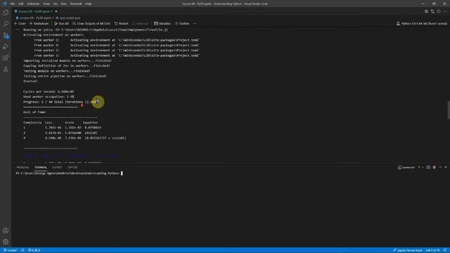Restart the notebook kernel
450x253 pixels.
click(x=122, y=23)
